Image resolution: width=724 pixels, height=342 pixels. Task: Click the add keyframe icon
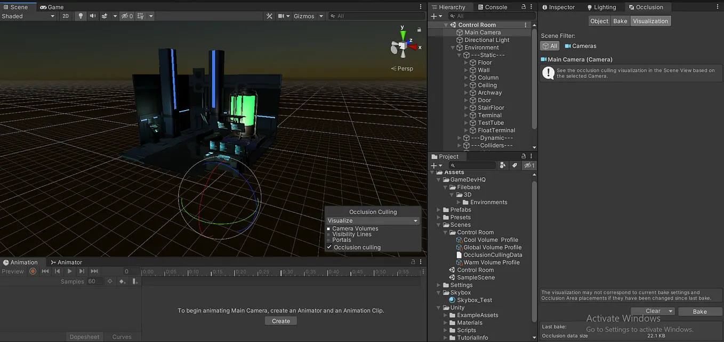pos(122,281)
